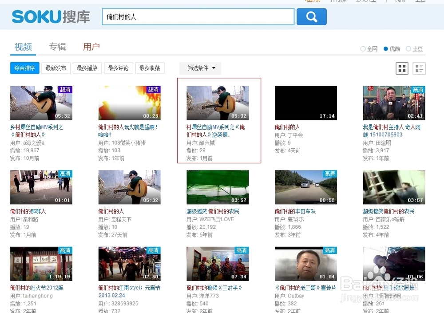Viewport: 444px width, 313px height.
Task: Open title link 村屌丝自励MV系列之 逆袭屌
Action: (x=216, y=131)
